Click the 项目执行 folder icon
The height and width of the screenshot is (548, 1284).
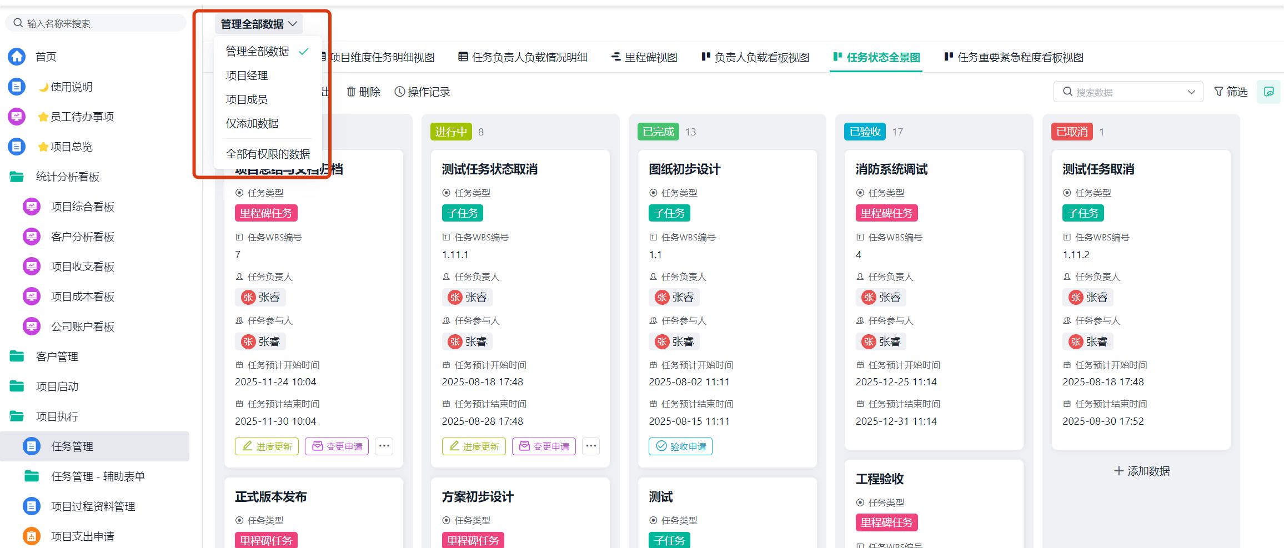click(17, 416)
